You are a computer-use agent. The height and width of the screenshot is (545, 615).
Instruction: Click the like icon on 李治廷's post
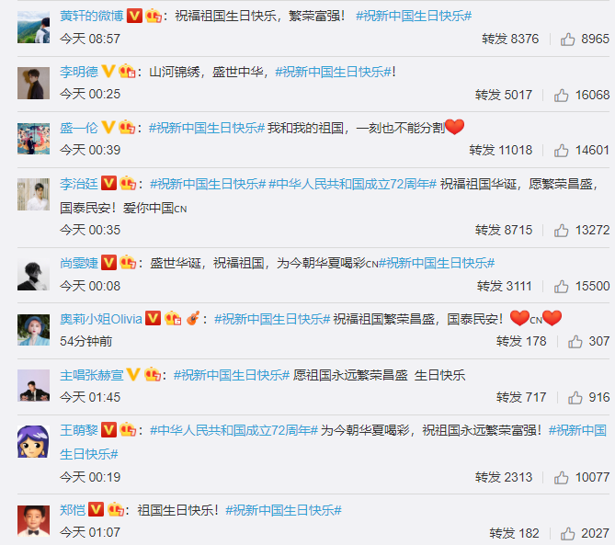(562, 231)
